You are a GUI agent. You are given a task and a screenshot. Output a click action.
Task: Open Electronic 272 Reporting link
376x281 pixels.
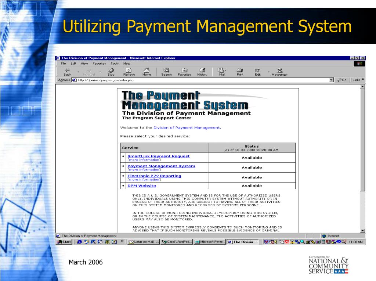tap(155, 176)
